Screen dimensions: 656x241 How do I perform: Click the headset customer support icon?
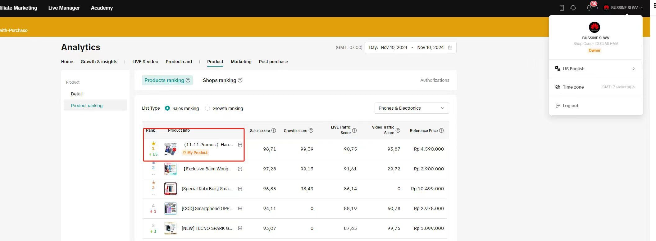pyautogui.click(x=573, y=8)
